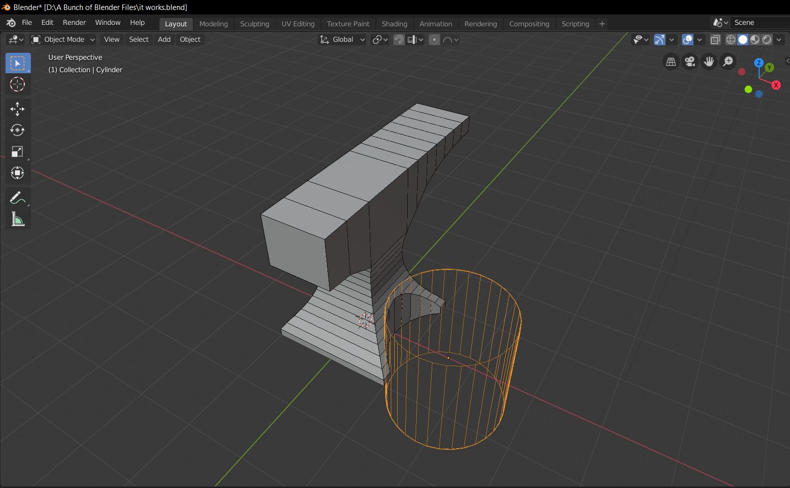The image size is (790, 488).
Task: Click the Z axis on navigation gizmo
Action: coord(759,63)
